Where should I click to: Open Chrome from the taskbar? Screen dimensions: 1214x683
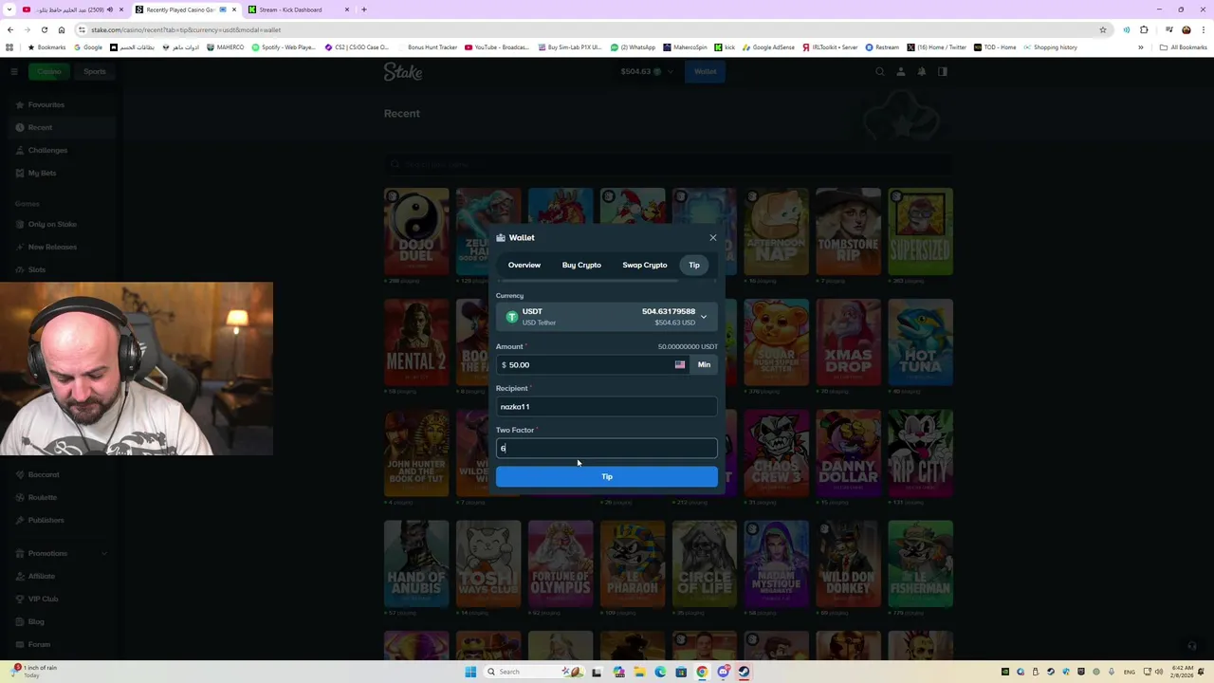tap(702, 672)
